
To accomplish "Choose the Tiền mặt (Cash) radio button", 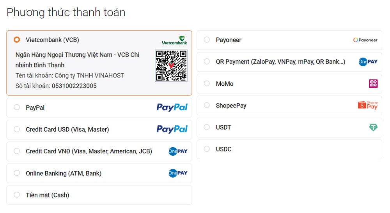I will point(17,195).
